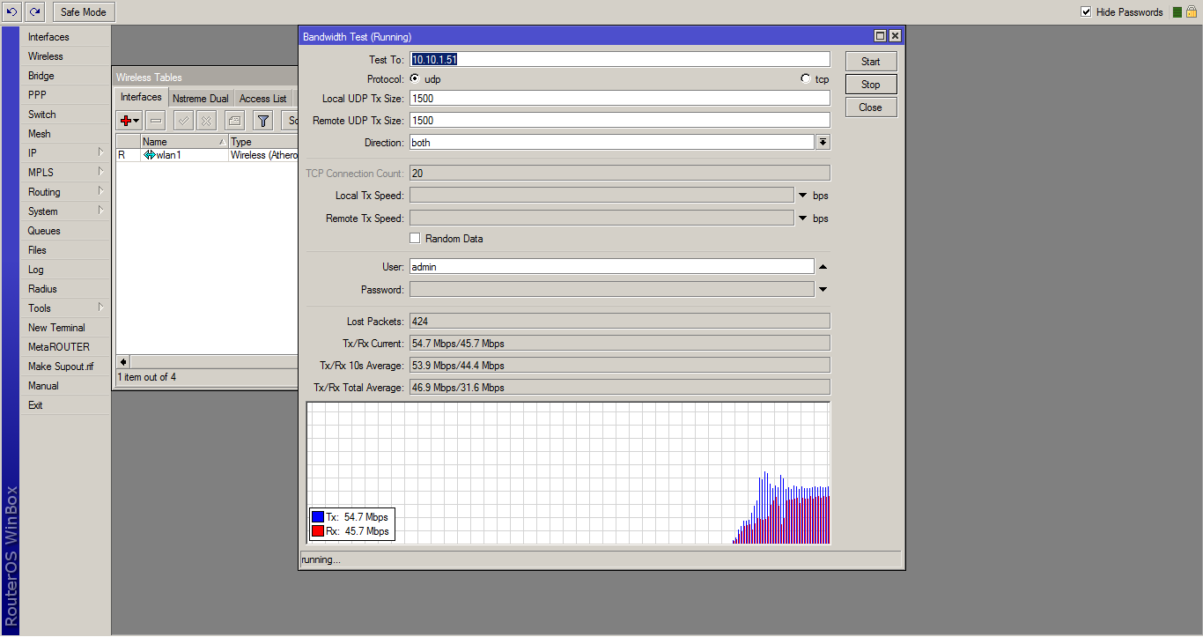Open the Direction dropdown list

pos(823,142)
